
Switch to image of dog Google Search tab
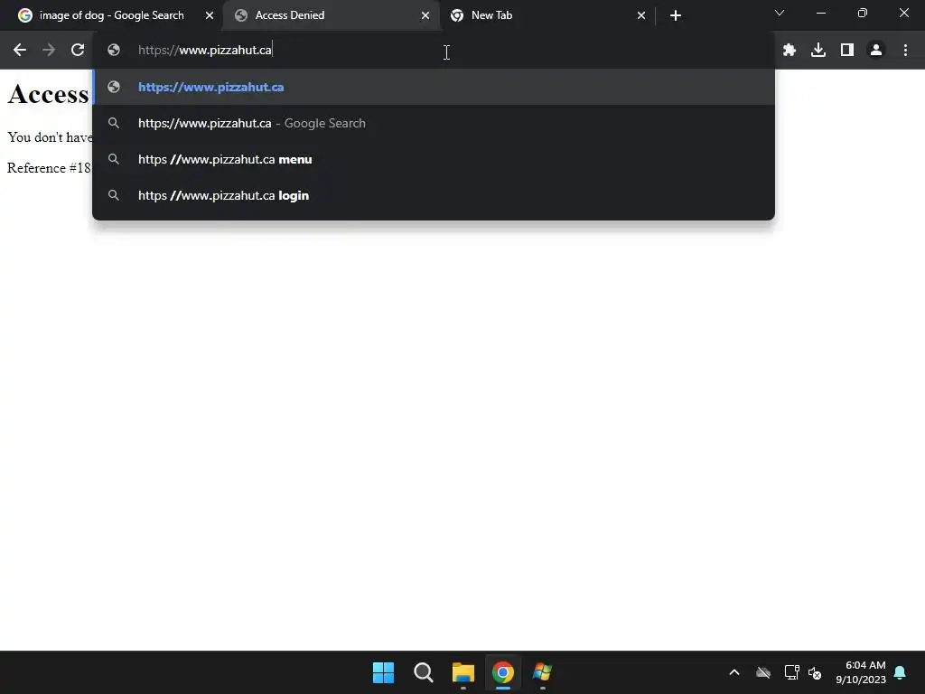(112, 15)
